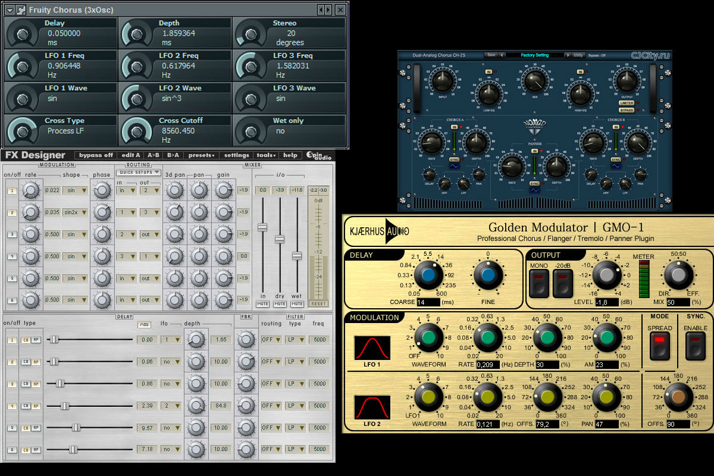Open filter type LP dropdown in delay row 3

tap(296, 384)
